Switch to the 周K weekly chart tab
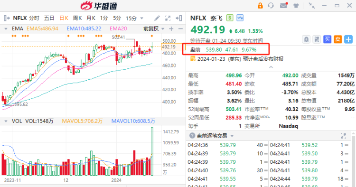 77,18
